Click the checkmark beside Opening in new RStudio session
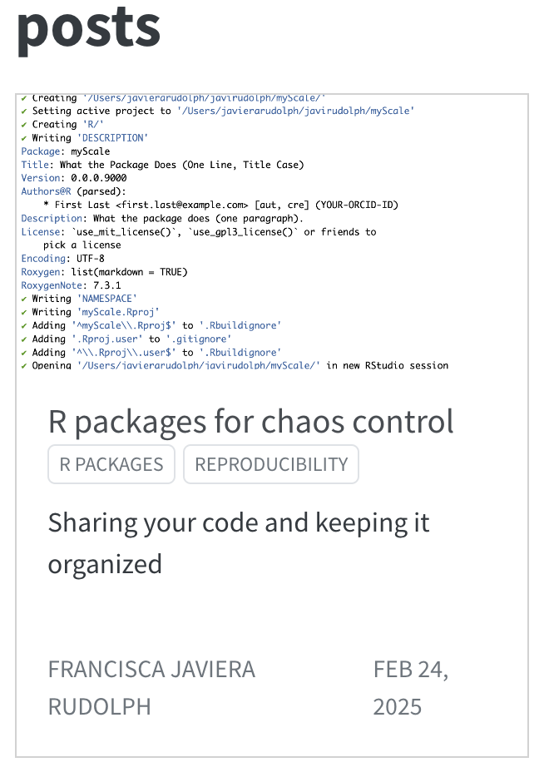This screenshot has width=544, height=777. click(24, 365)
